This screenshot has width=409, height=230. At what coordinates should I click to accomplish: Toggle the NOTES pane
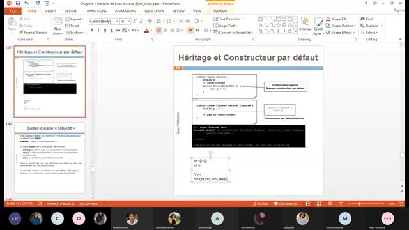click(261, 204)
